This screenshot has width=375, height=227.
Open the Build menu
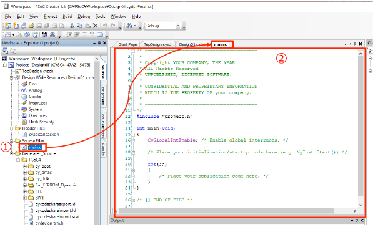[x=67, y=16]
